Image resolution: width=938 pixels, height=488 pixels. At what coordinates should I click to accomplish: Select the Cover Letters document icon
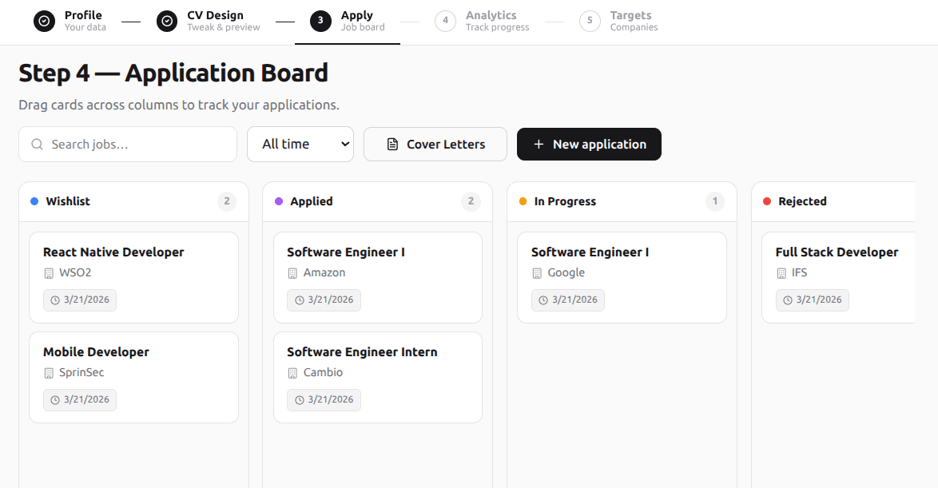point(391,144)
